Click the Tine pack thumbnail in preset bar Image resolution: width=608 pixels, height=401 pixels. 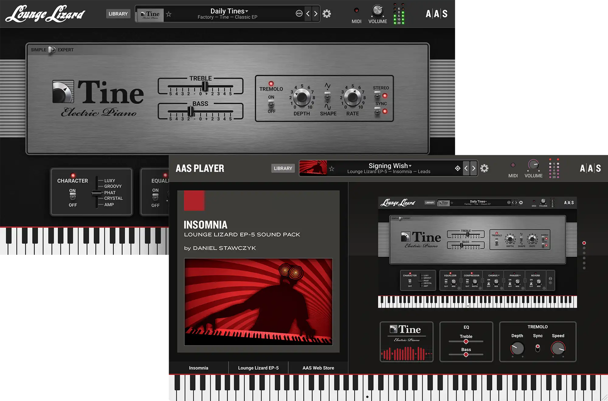click(150, 15)
